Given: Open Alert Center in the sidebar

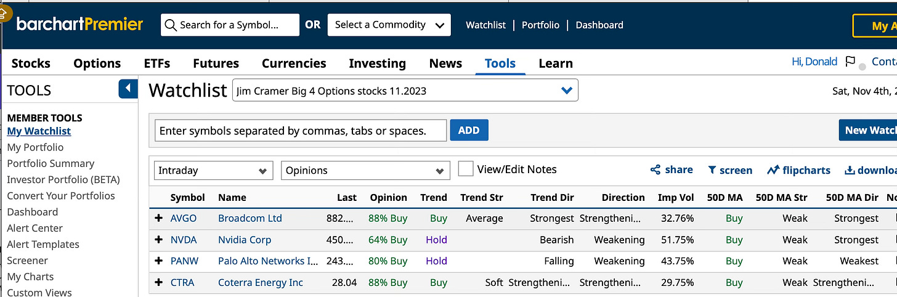Looking at the screenshot, I should (35, 228).
